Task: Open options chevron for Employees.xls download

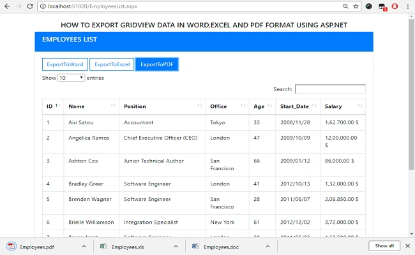Action: (176, 247)
